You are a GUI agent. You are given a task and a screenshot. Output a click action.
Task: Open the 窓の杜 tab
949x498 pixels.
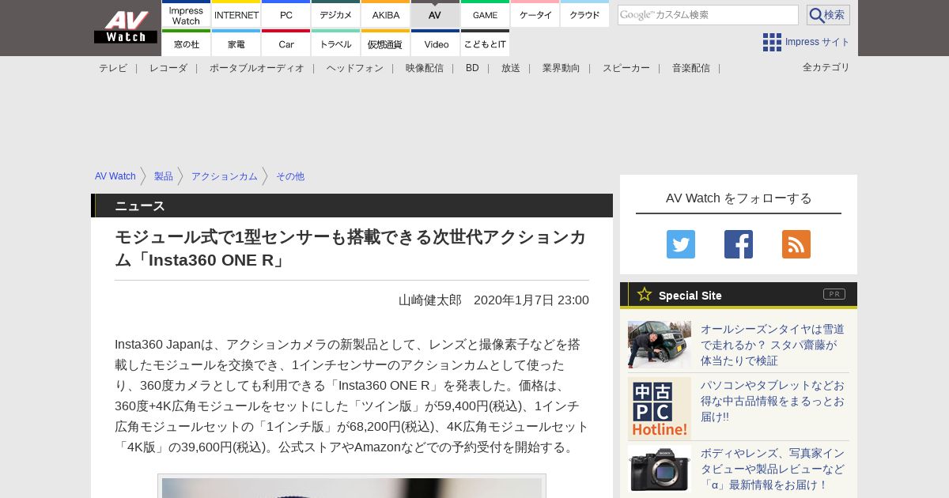(x=186, y=43)
